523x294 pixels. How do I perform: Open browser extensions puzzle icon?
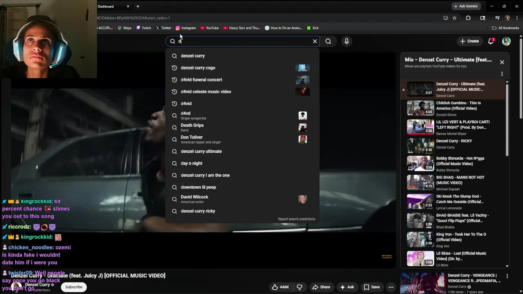point(468,18)
